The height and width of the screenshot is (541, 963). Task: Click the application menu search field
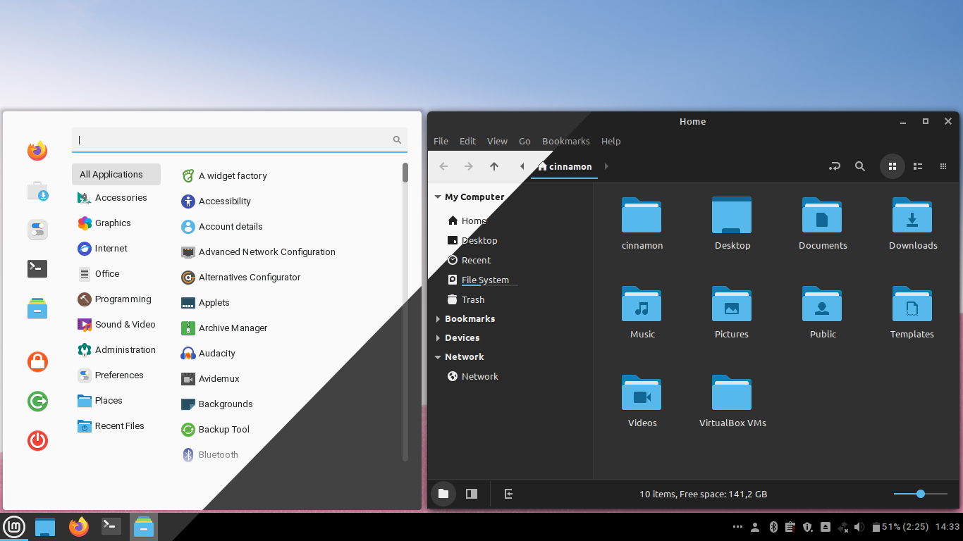(x=240, y=140)
